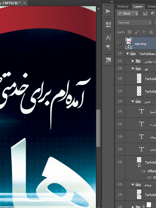Lock transparent pixels checkerboard icon
This screenshot has height=208, width=156.
click(129, 32)
